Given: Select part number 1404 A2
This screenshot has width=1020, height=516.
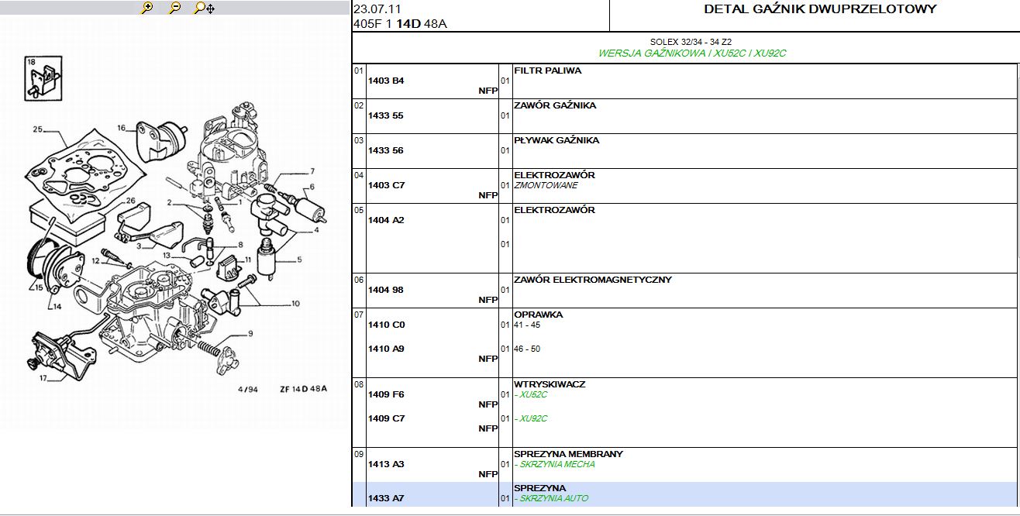Looking at the screenshot, I should pos(386,220).
